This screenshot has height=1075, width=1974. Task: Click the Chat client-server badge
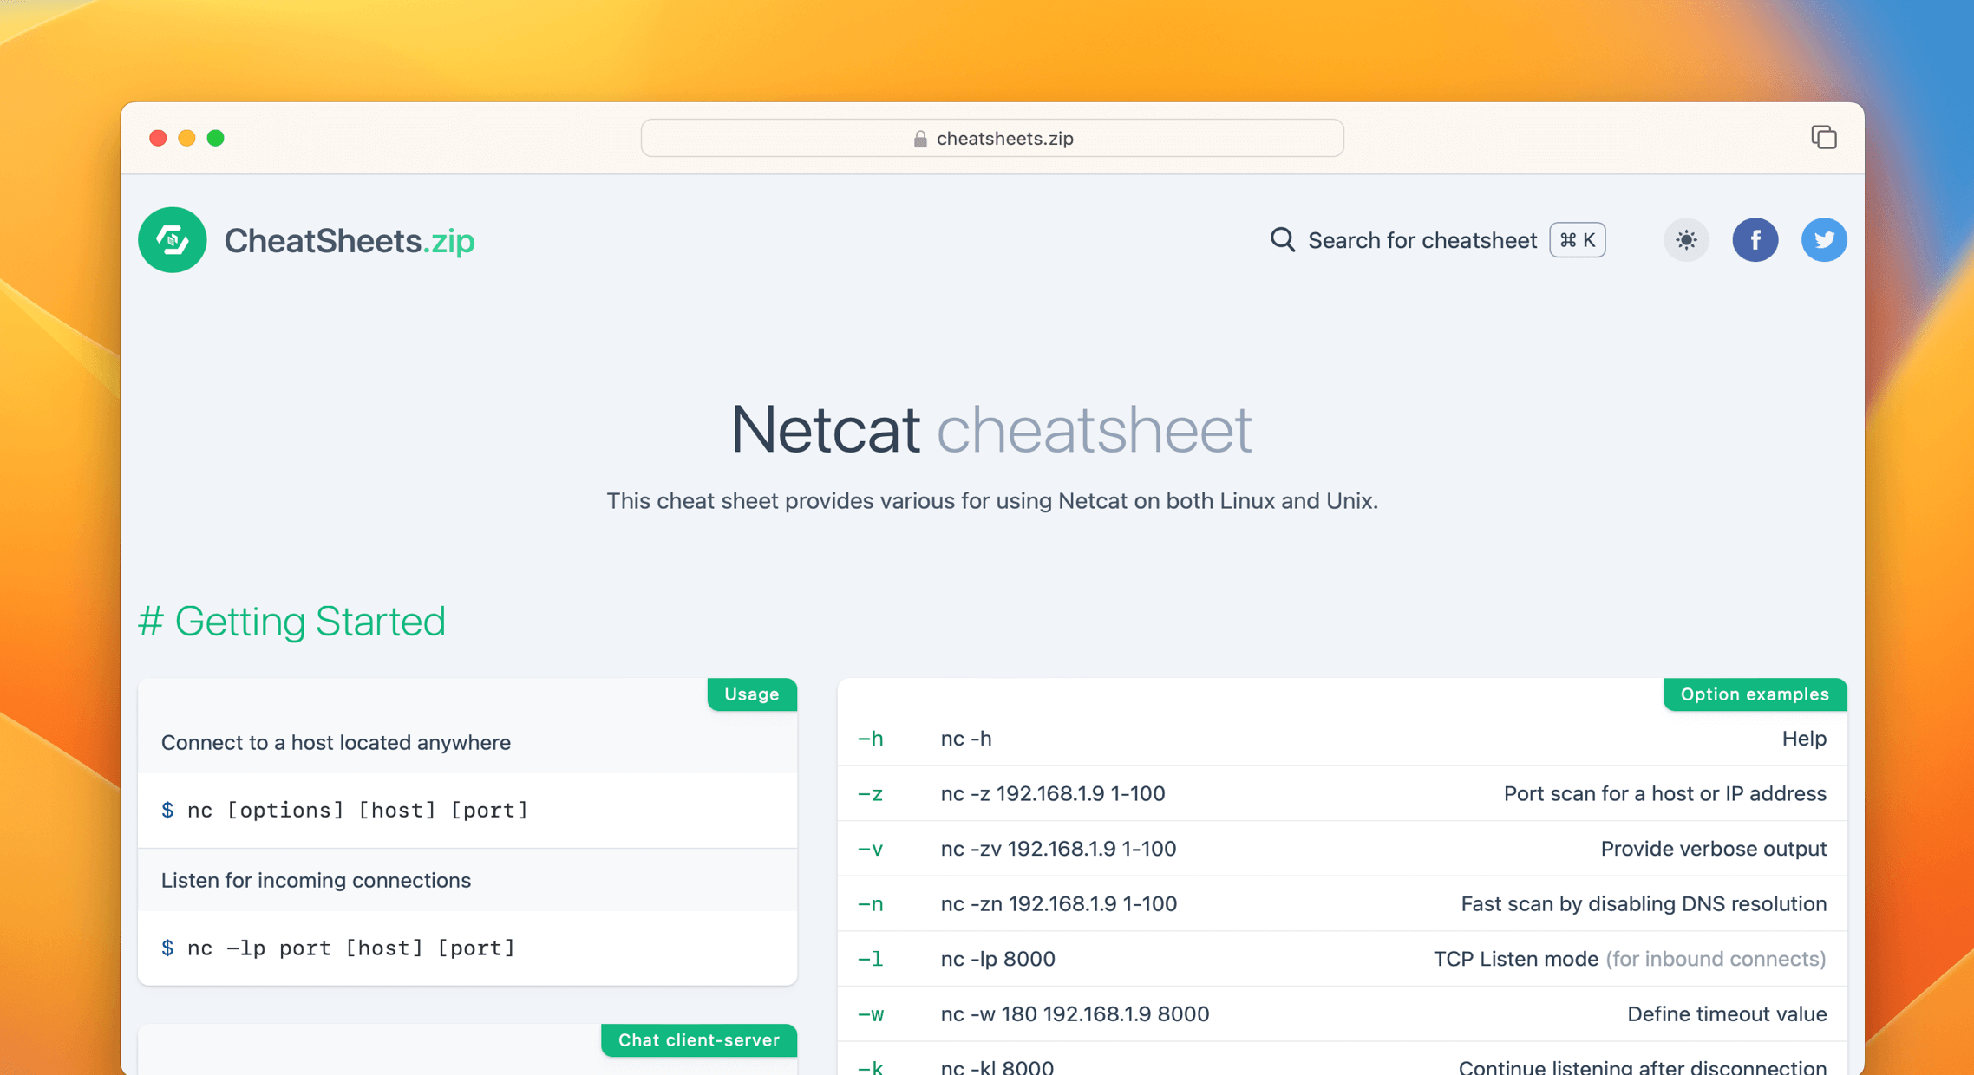(x=699, y=1040)
